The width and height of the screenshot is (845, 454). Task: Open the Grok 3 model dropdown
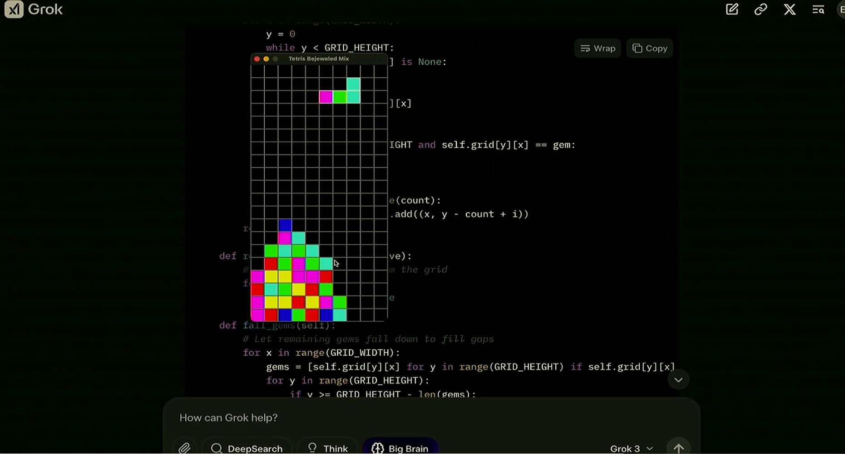click(632, 448)
